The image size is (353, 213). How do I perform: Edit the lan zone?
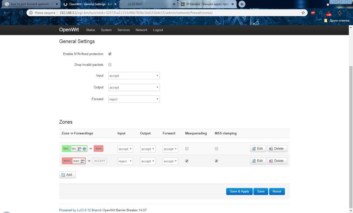258,149
